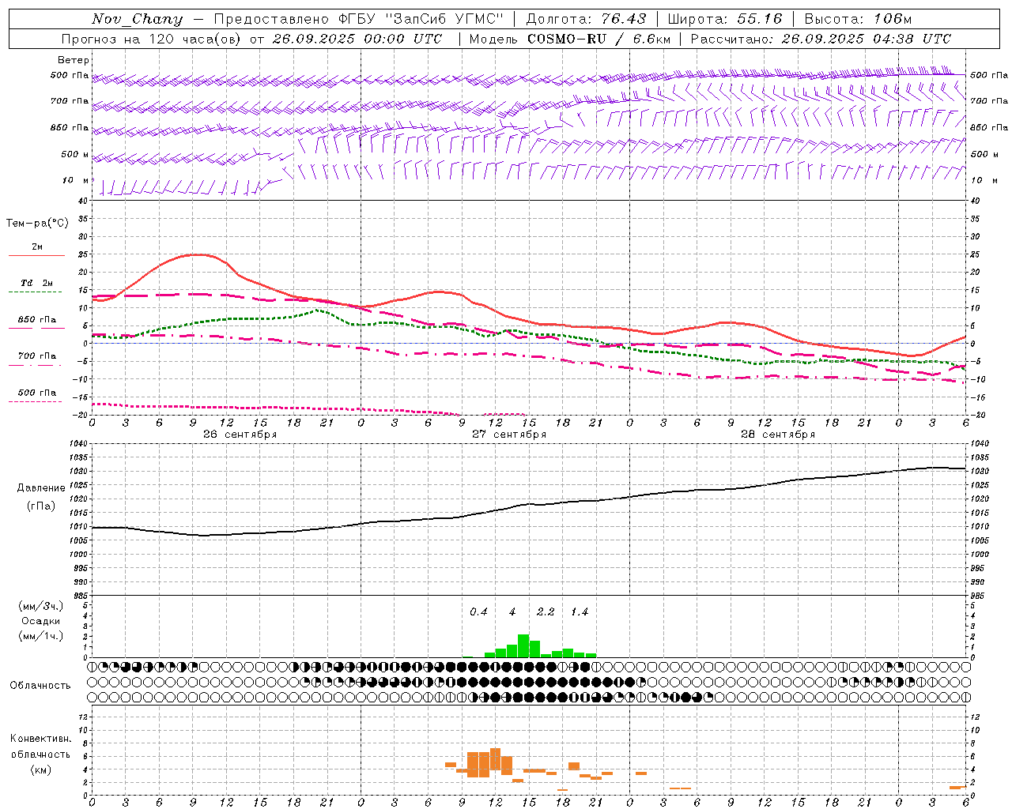Click the 'Осадки' precipitation label

[40, 621]
